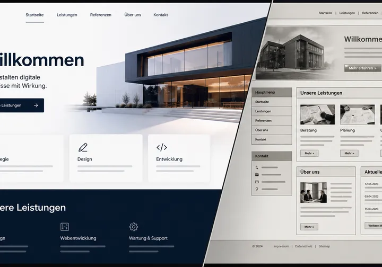Click the Mehr » button under Planung

[x=349, y=153]
